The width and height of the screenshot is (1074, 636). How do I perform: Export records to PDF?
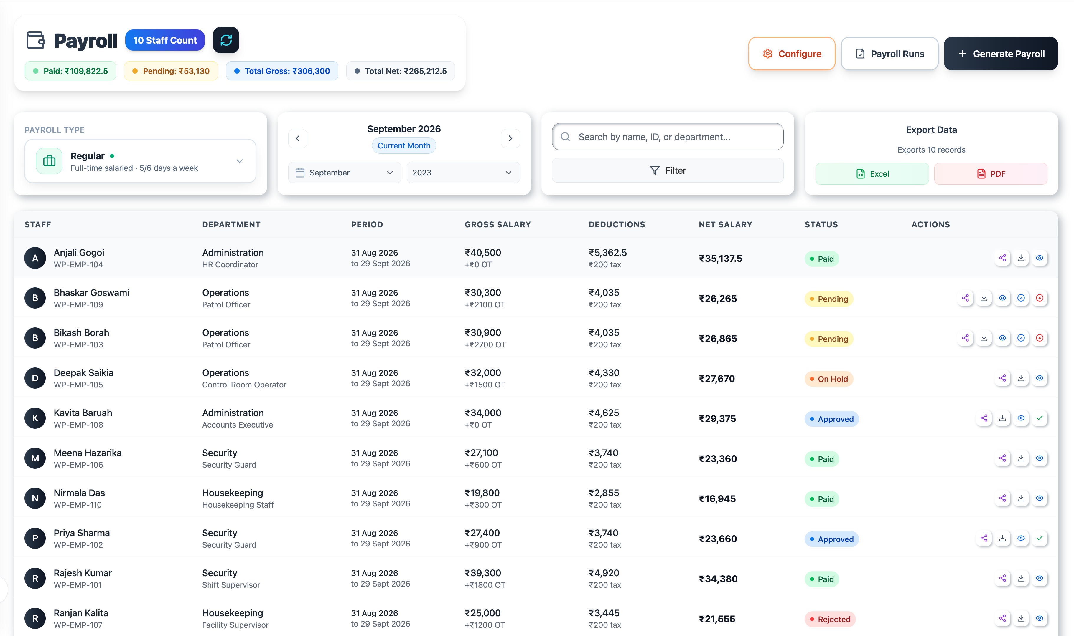click(991, 174)
